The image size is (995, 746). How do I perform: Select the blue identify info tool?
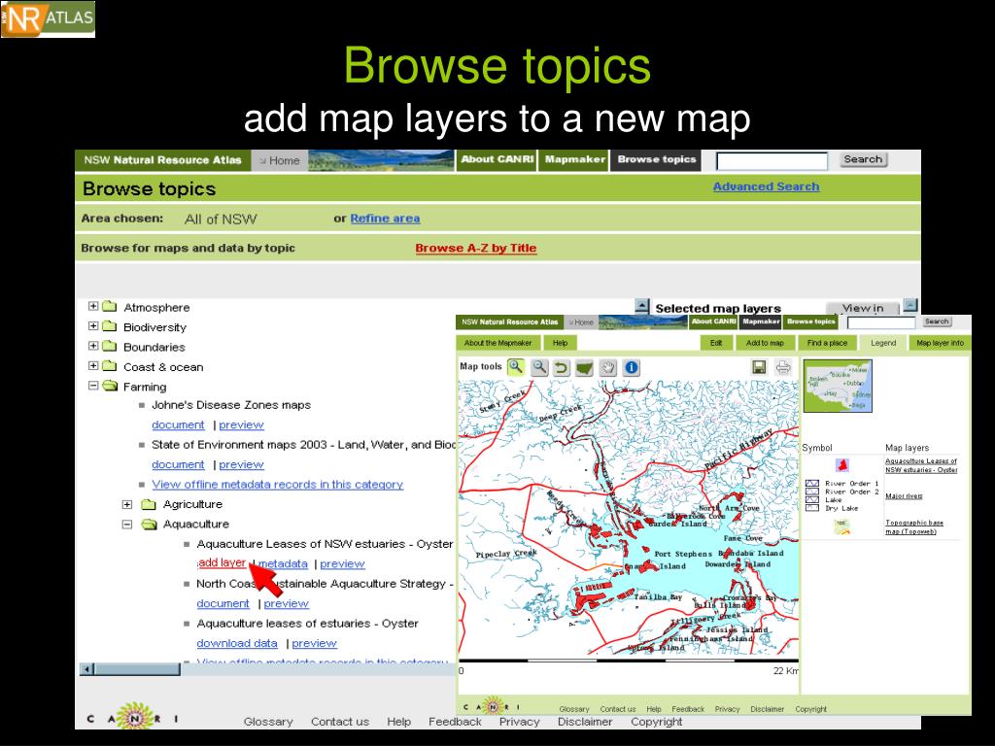click(632, 367)
